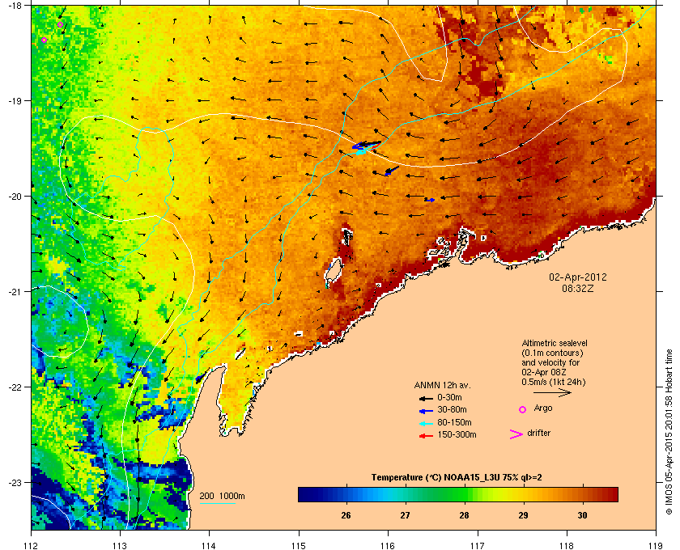
Task: Click the "0.5m/s (1kt 24h)" scale text
Action: pos(554,383)
